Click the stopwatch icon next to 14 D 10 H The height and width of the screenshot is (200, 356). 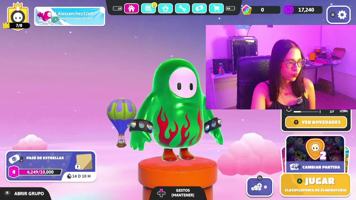(69, 176)
